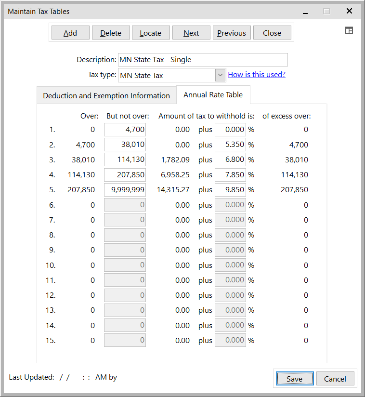365x397 pixels.
Task: Edit row 1 'But not over' field 4,700
Action: 125,130
